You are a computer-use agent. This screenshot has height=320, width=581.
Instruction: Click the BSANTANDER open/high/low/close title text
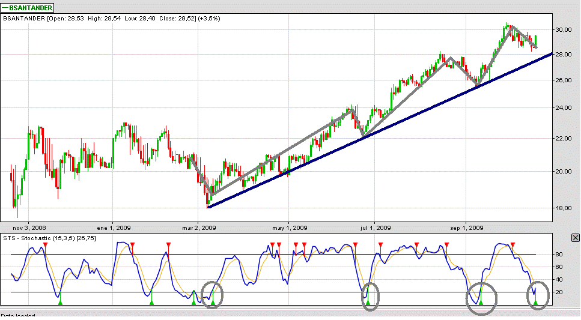click(x=112, y=19)
